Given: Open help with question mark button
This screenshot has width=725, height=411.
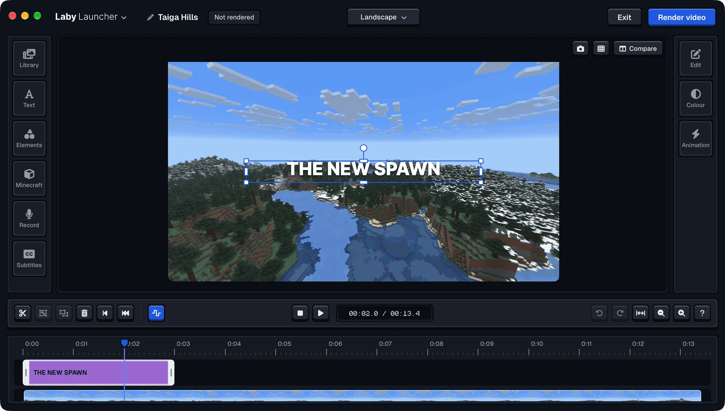Looking at the screenshot, I should [702, 313].
